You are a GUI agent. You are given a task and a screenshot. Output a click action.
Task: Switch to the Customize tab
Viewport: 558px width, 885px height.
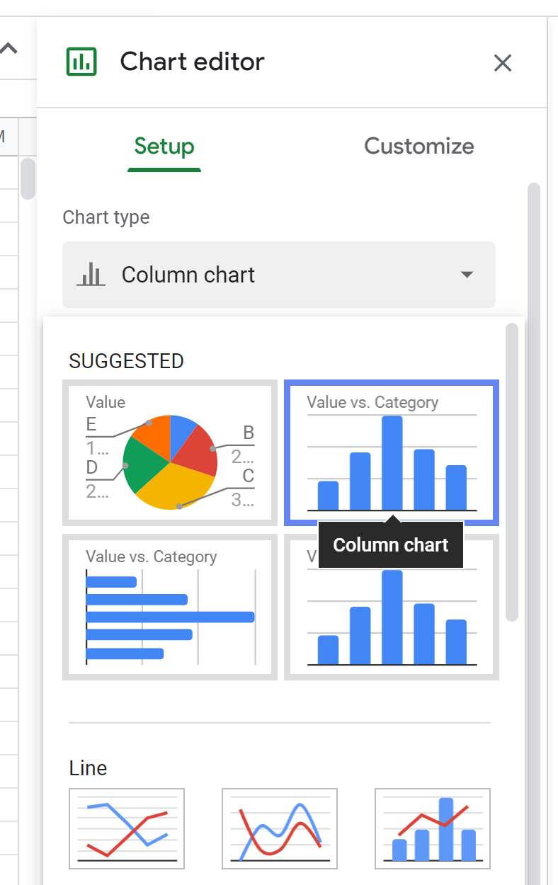coord(418,146)
